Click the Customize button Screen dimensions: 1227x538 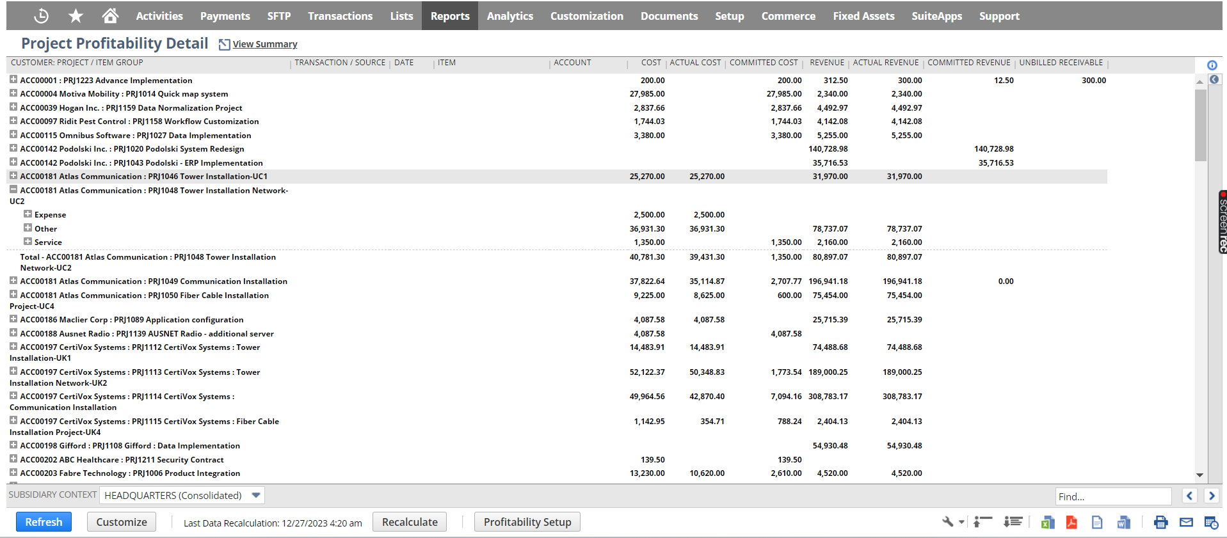122,522
